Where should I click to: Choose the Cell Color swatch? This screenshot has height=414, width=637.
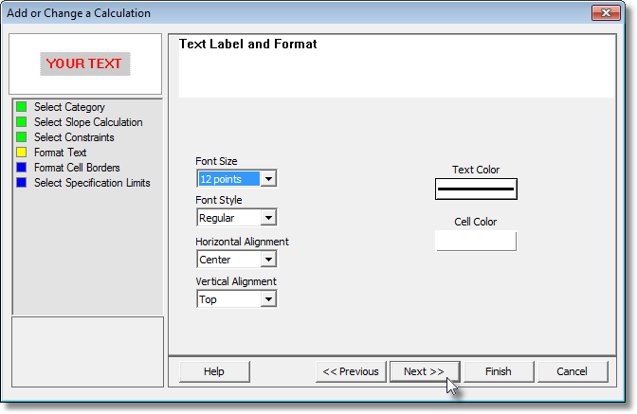pos(476,241)
